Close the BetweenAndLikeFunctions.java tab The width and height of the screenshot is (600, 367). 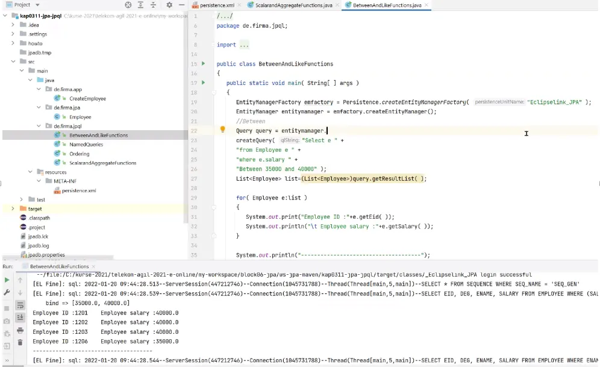click(427, 5)
